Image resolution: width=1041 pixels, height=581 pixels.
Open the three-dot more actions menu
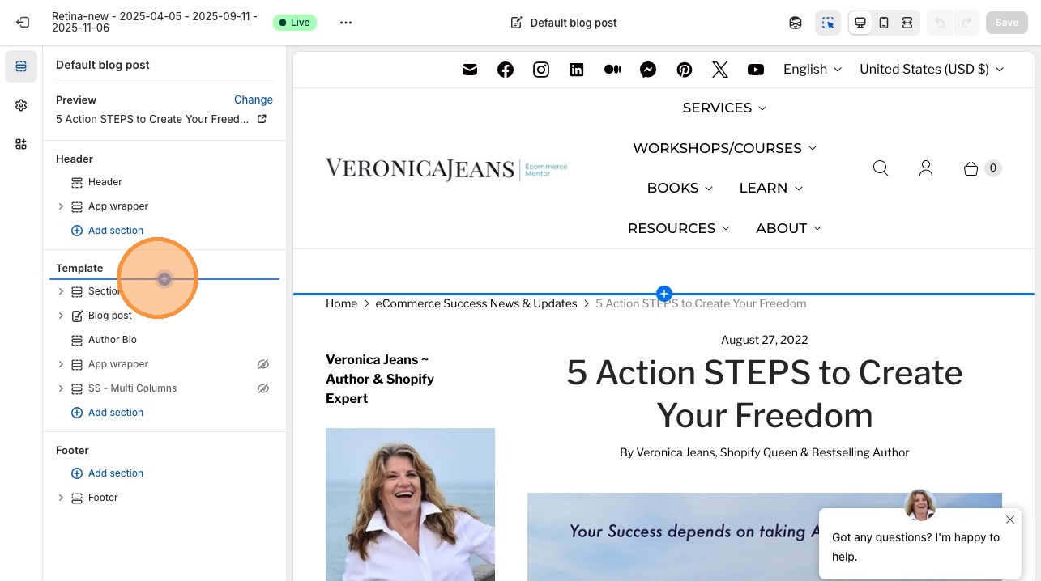point(346,23)
